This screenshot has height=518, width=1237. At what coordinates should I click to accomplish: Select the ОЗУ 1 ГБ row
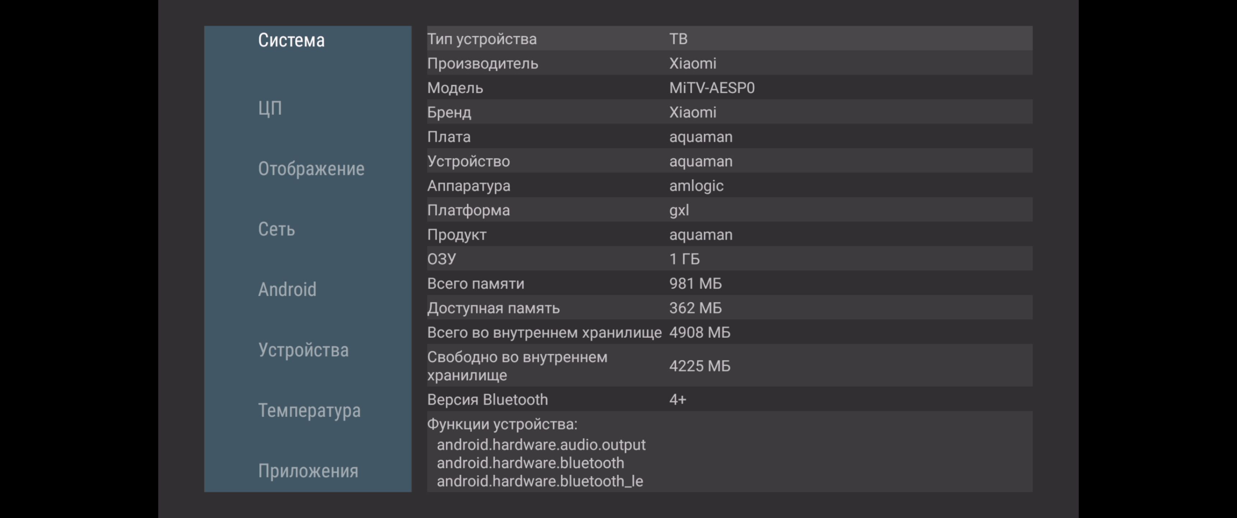[729, 259]
